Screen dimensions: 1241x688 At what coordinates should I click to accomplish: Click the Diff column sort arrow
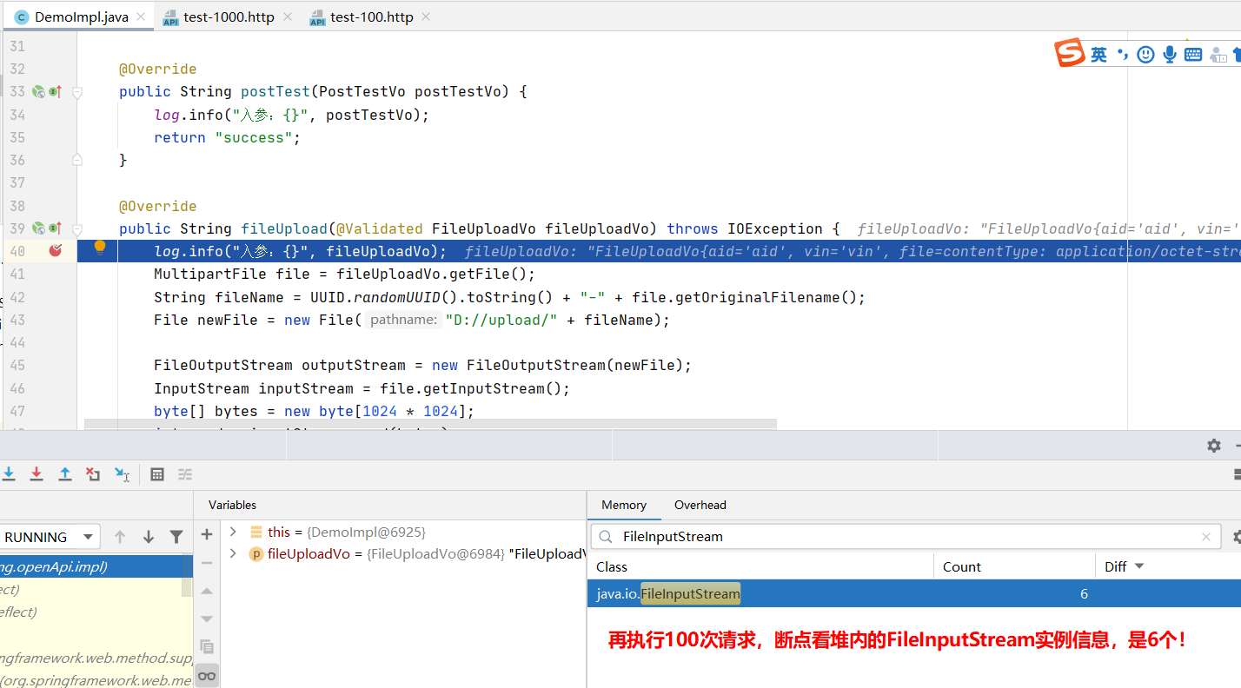[1139, 566]
